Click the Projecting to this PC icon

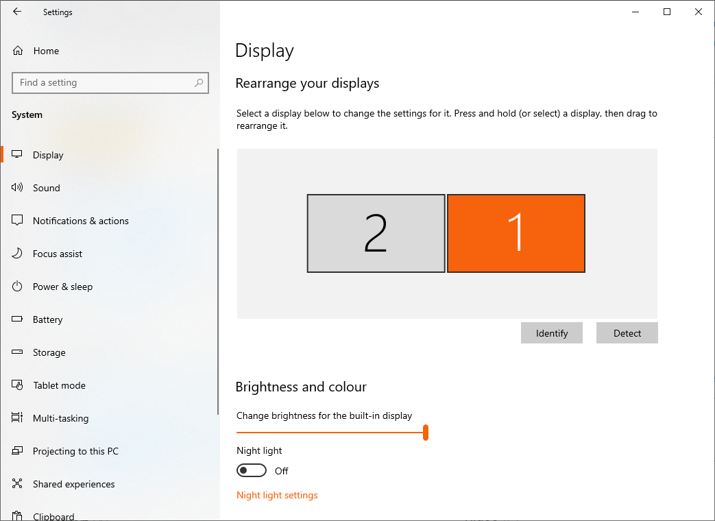tap(17, 451)
